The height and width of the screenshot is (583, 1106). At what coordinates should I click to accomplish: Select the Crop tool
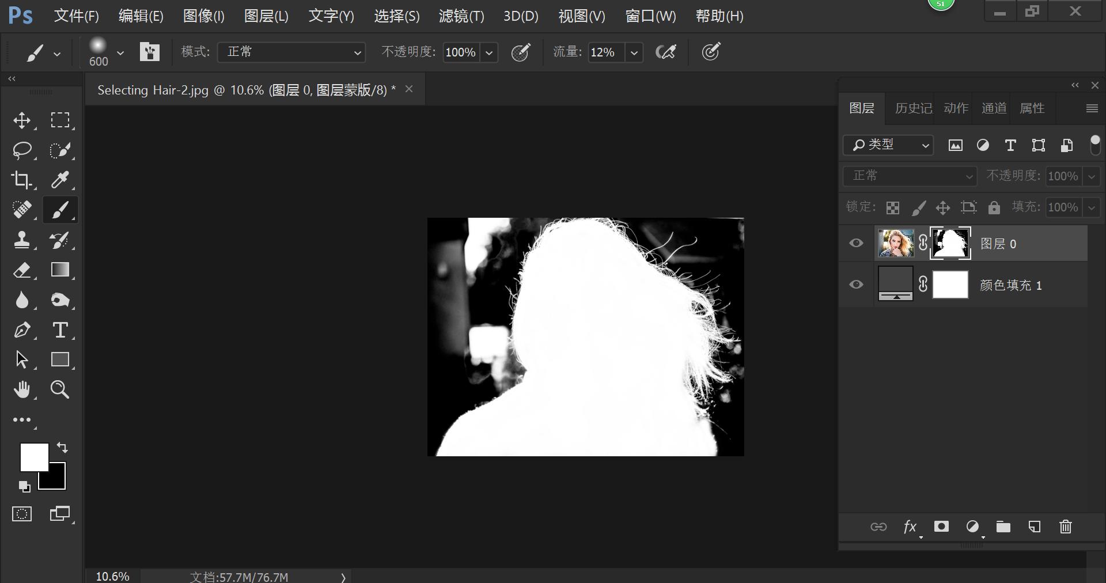tap(22, 180)
